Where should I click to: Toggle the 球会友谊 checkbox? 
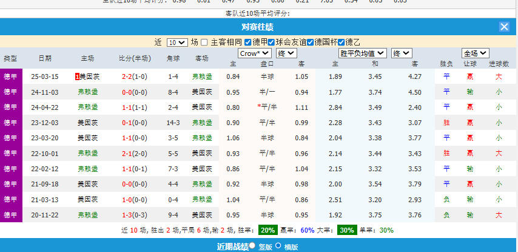[x=271, y=43]
